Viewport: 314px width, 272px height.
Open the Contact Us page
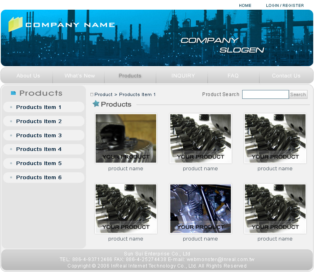(x=286, y=75)
